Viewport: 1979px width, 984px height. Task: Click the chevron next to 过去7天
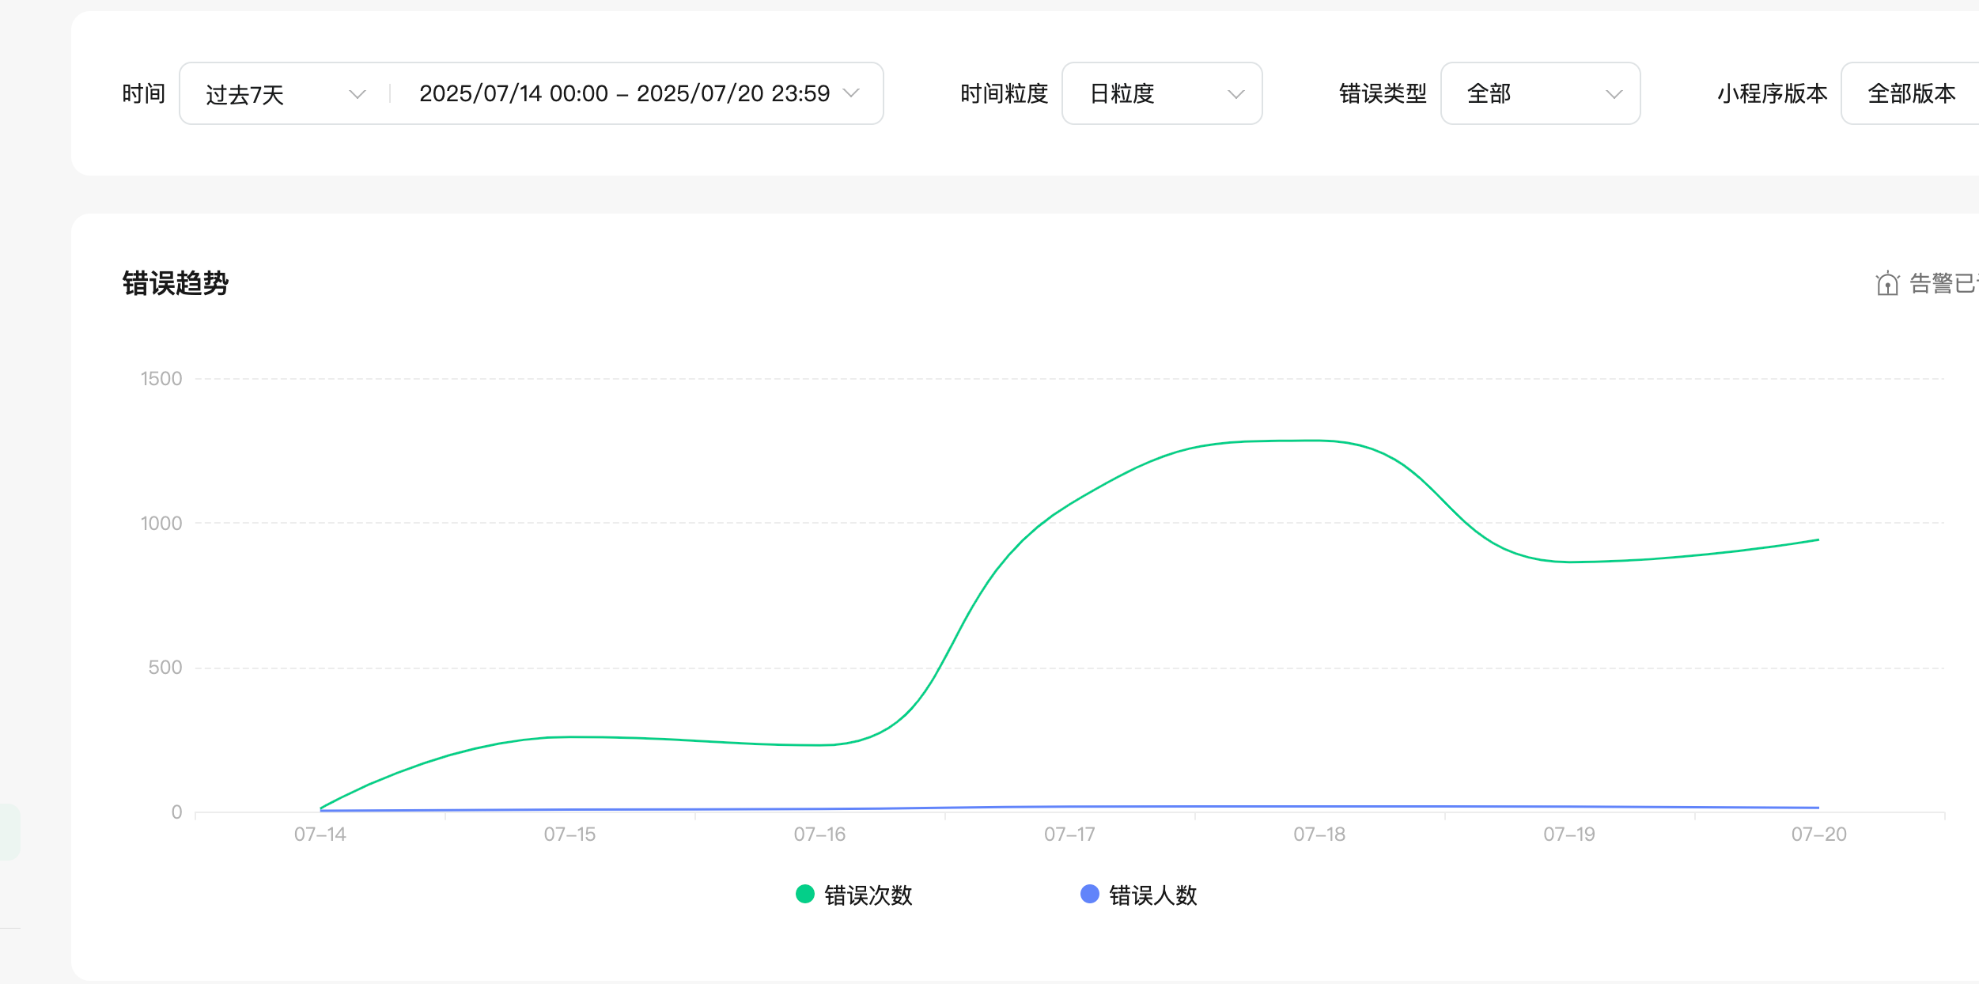[x=358, y=94]
